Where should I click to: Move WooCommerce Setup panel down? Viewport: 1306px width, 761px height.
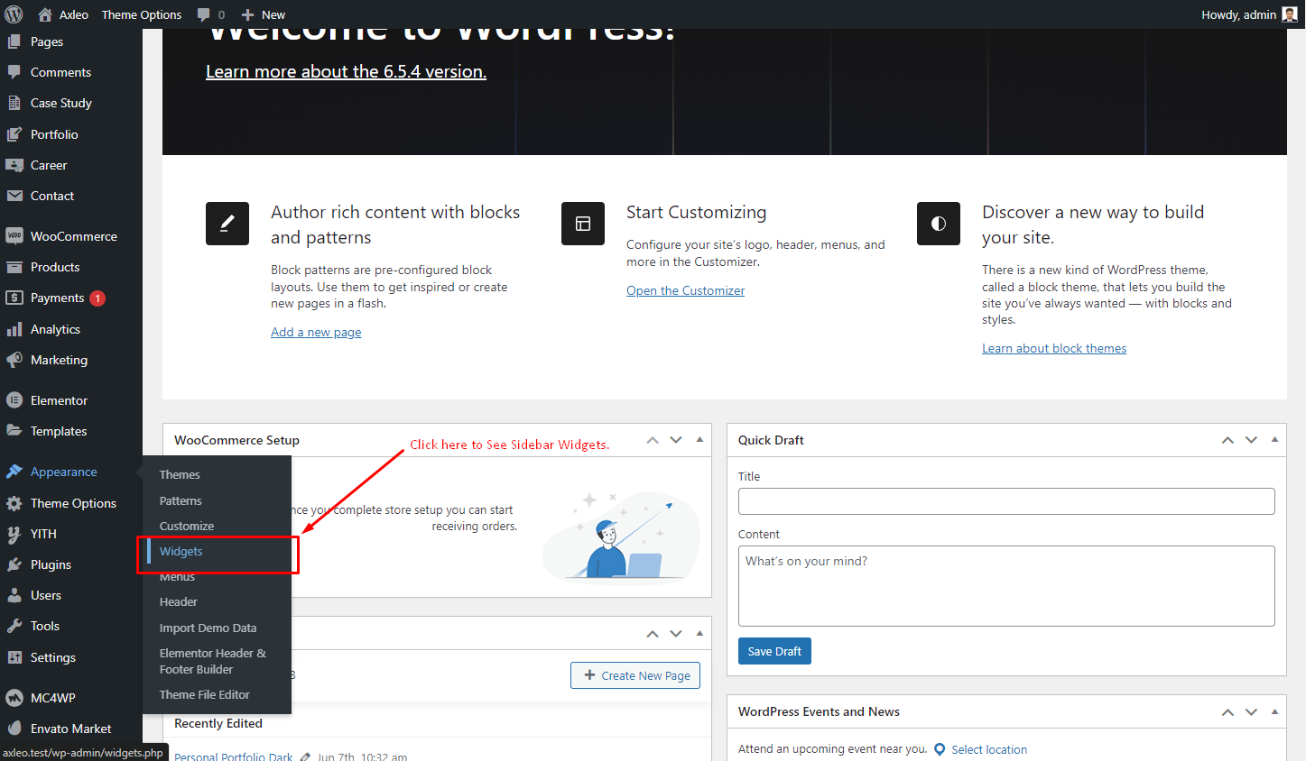pos(676,440)
